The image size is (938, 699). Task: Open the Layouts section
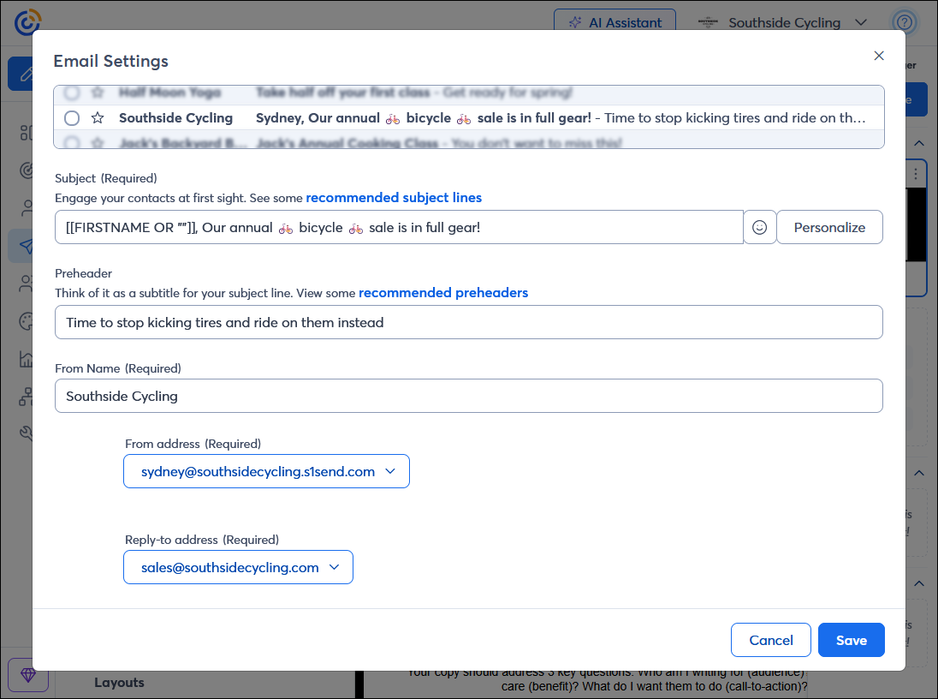tap(119, 682)
